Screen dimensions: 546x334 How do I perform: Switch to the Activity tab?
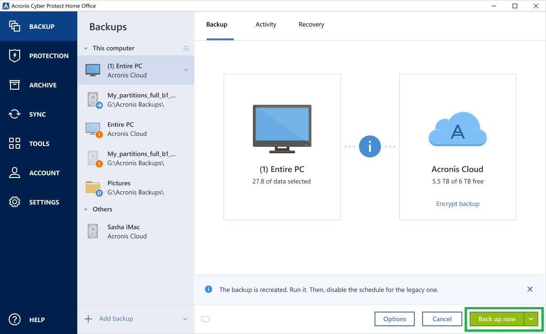pyautogui.click(x=266, y=24)
